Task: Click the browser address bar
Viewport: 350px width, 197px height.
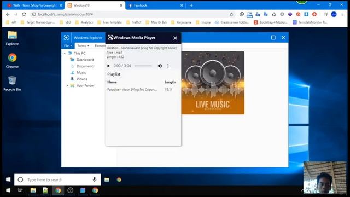Action: point(132,14)
